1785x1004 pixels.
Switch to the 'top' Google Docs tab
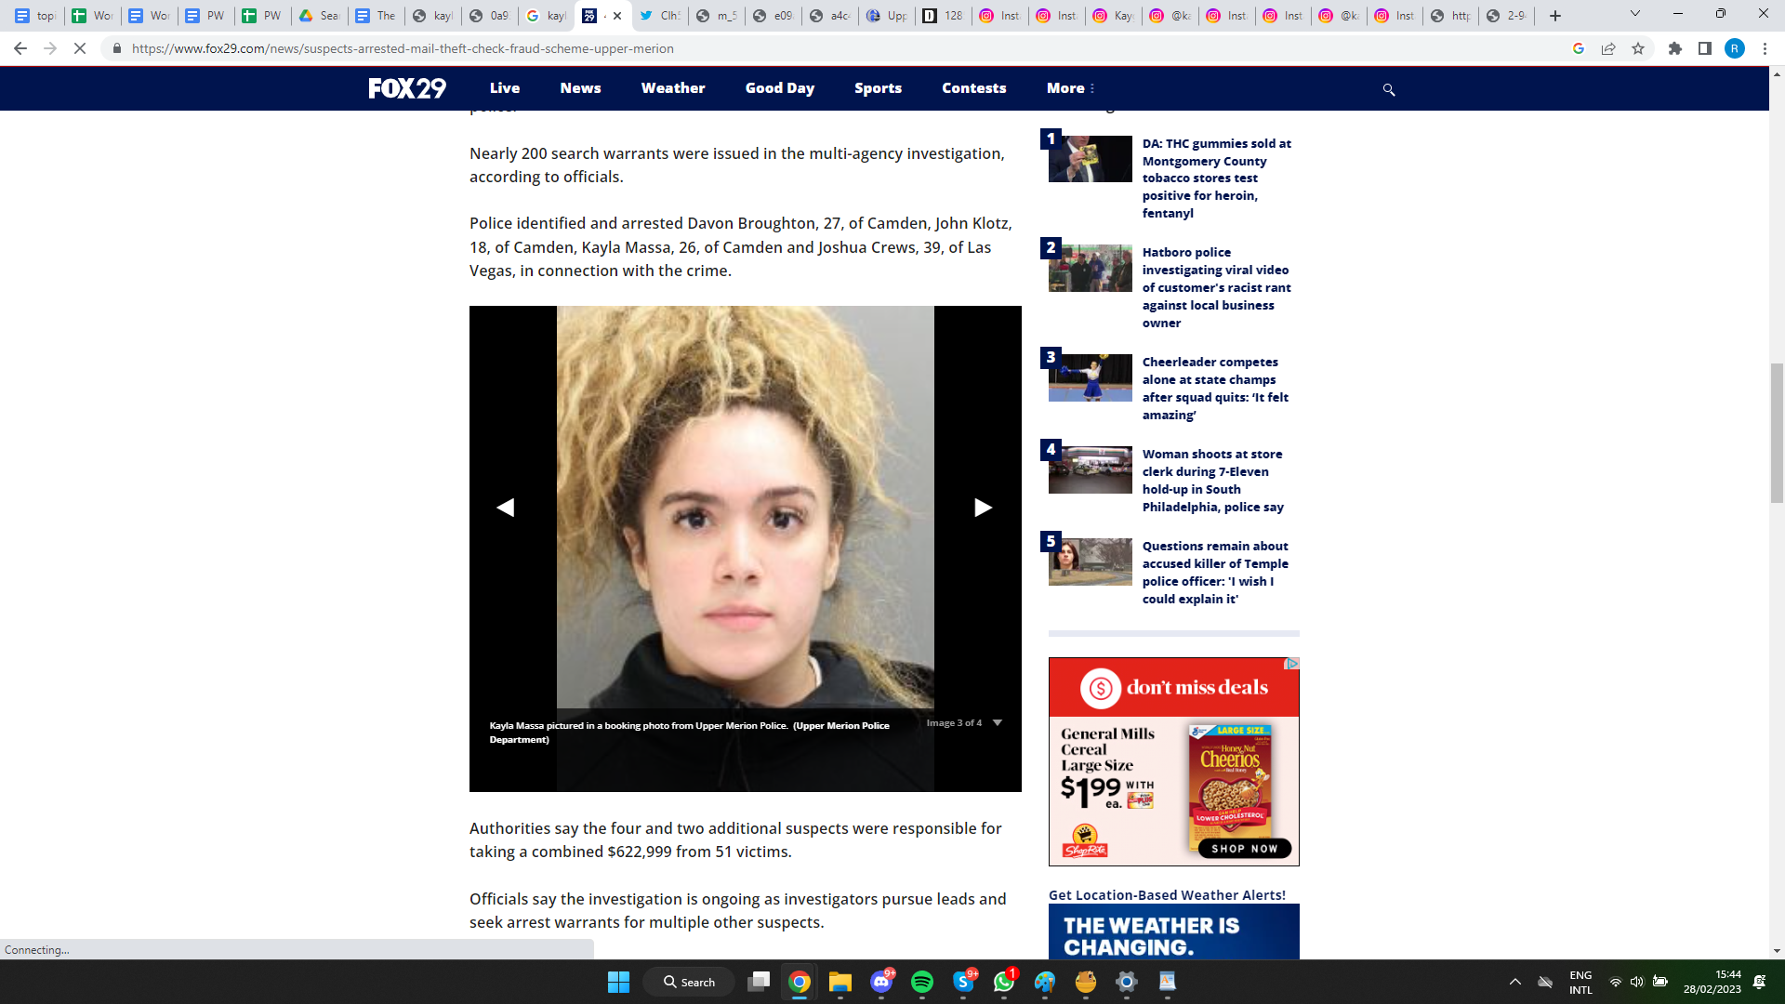click(x=35, y=16)
